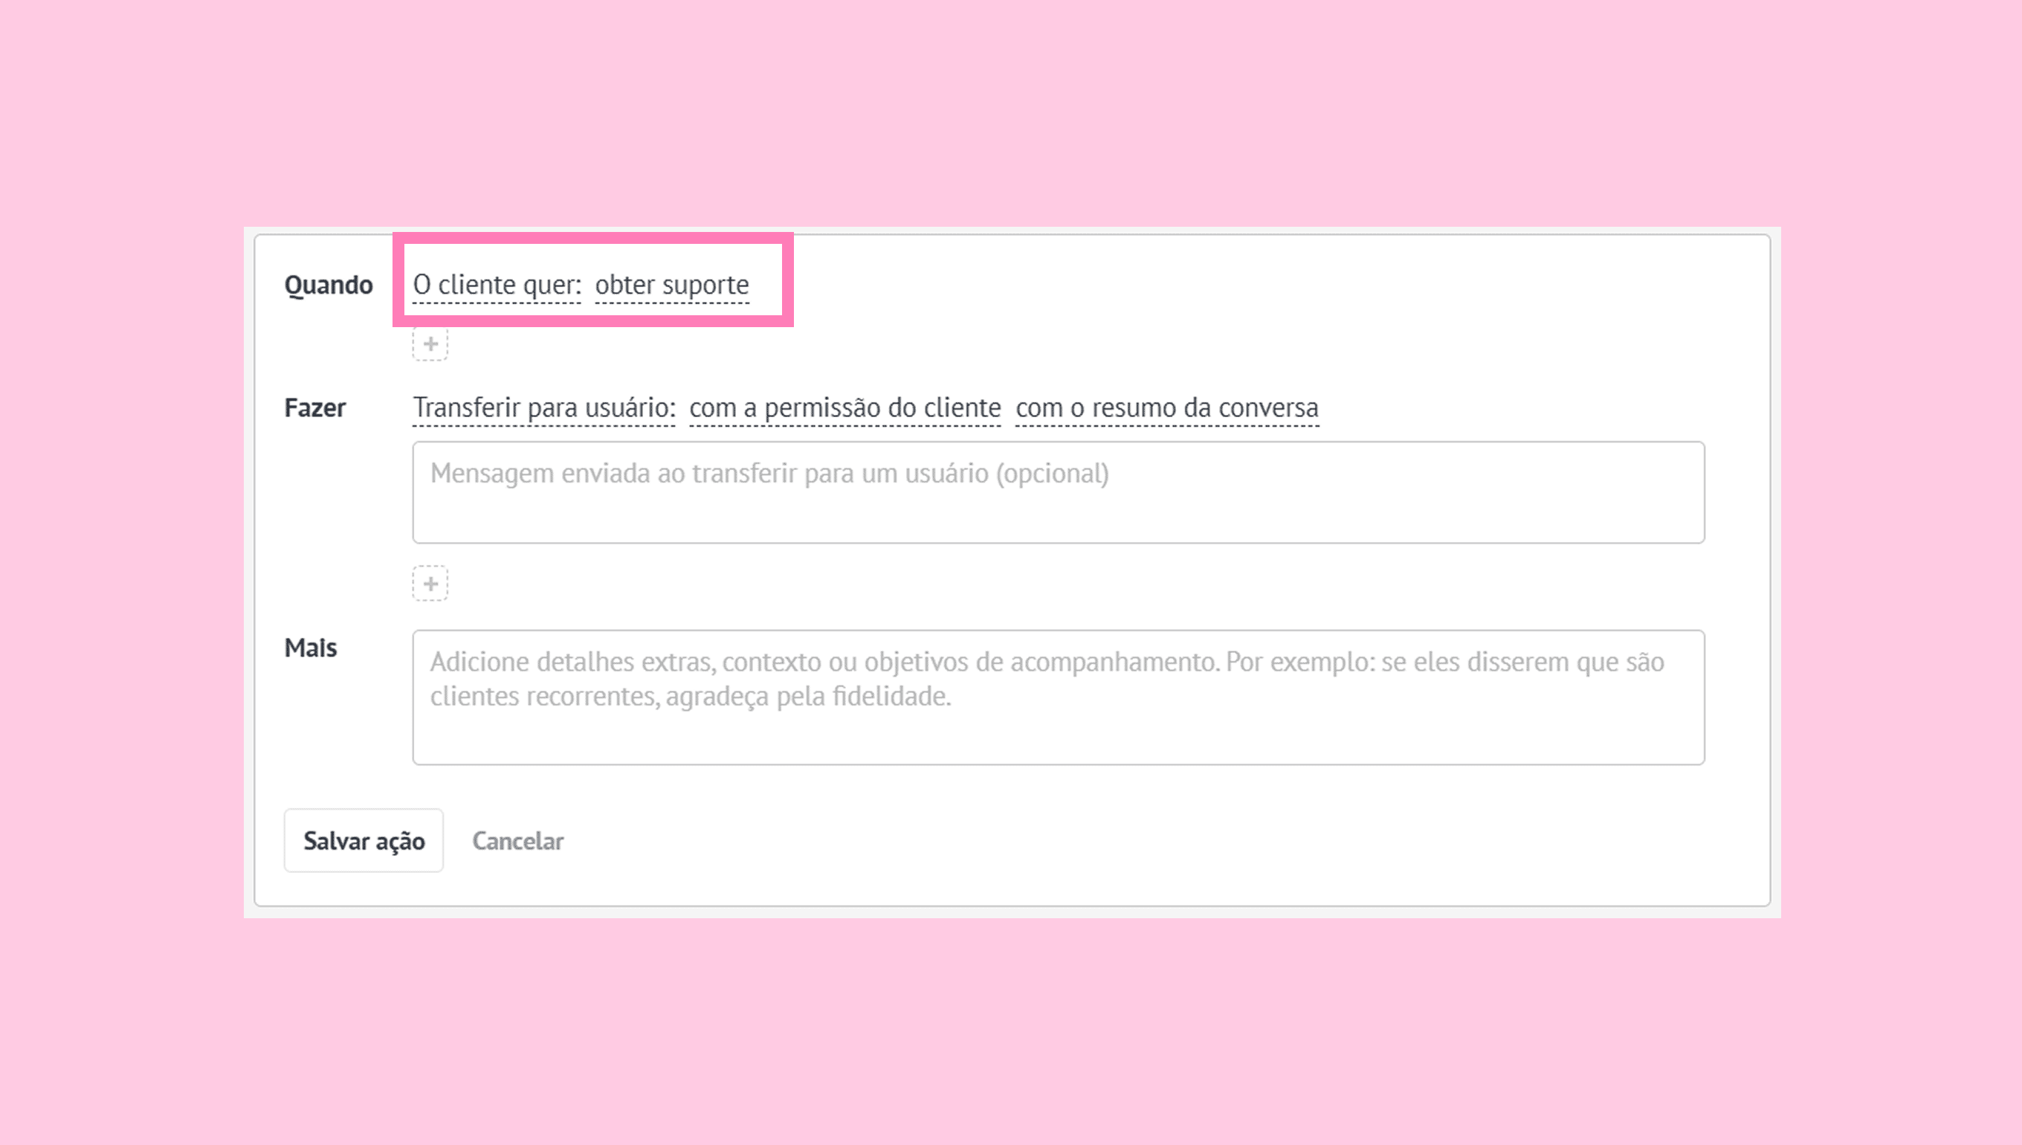Add a condition with the plus under Quando

click(x=430, y=343)
